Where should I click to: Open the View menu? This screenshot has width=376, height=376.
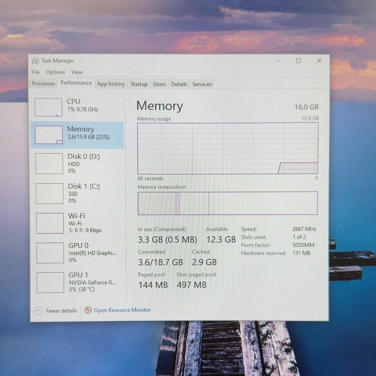(77, 72)
